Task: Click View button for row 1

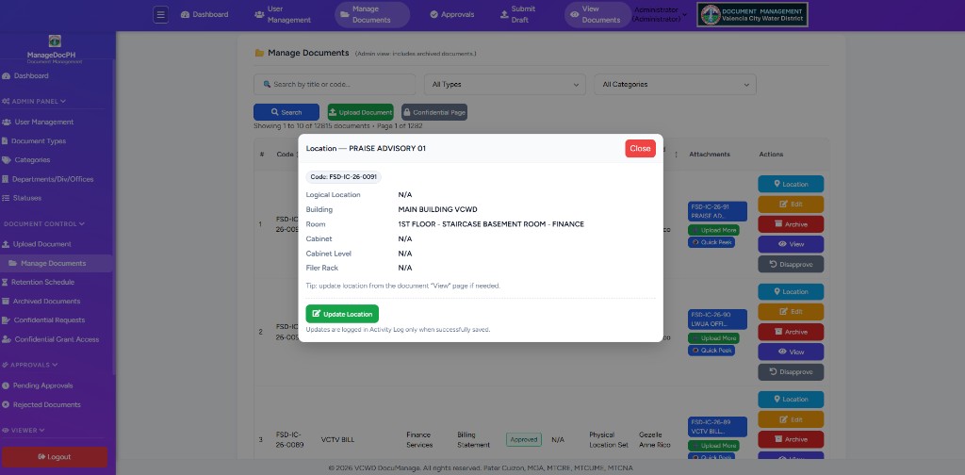Action: [x=791, y=244]
